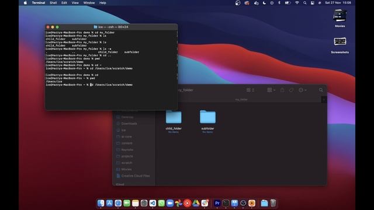
Task: Open OBS Studio from the Dock
Action: point(243,203)
